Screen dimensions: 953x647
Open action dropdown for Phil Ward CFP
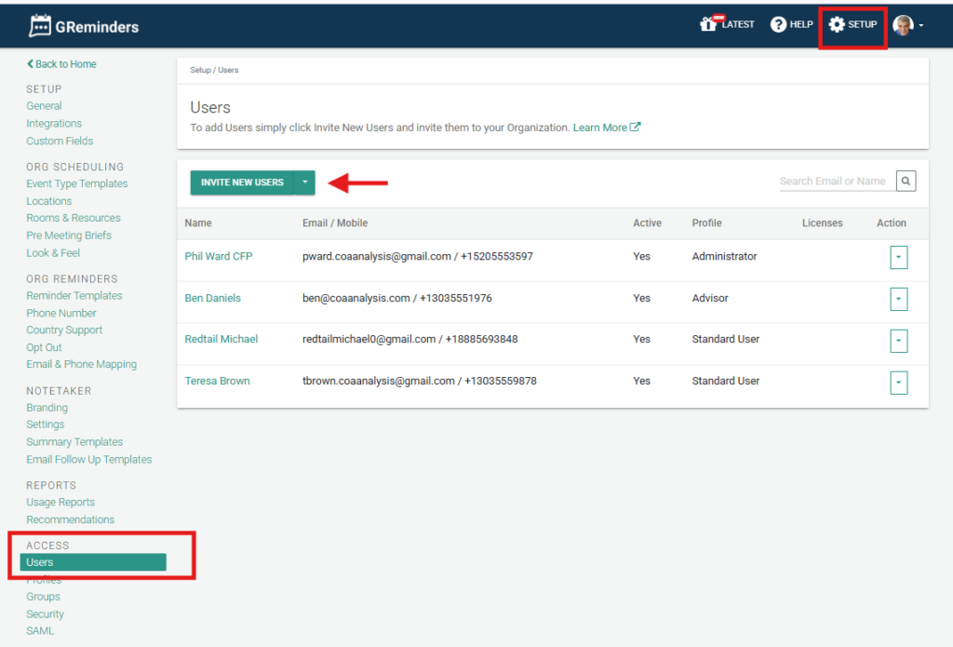(898, 257)
